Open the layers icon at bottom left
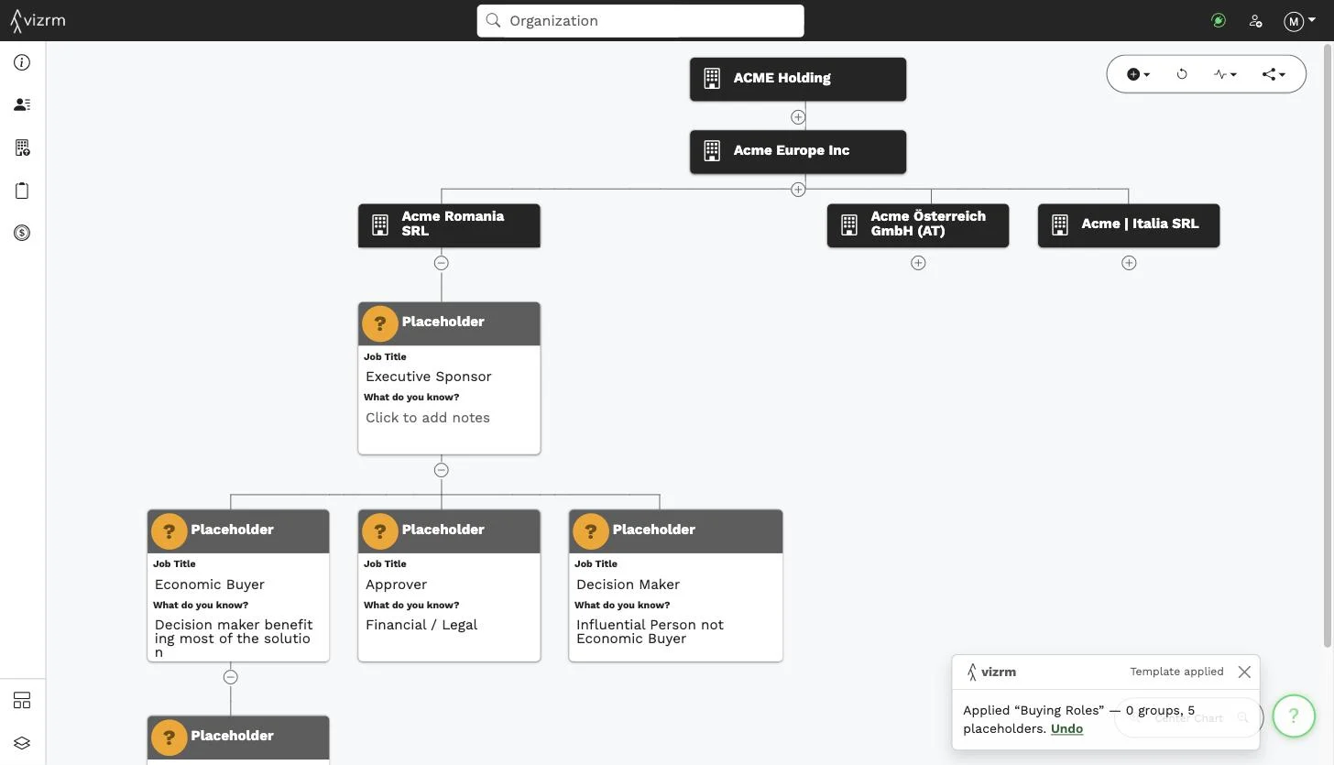The width and height of the screenshot is (1334, 765). click(22, 743)
